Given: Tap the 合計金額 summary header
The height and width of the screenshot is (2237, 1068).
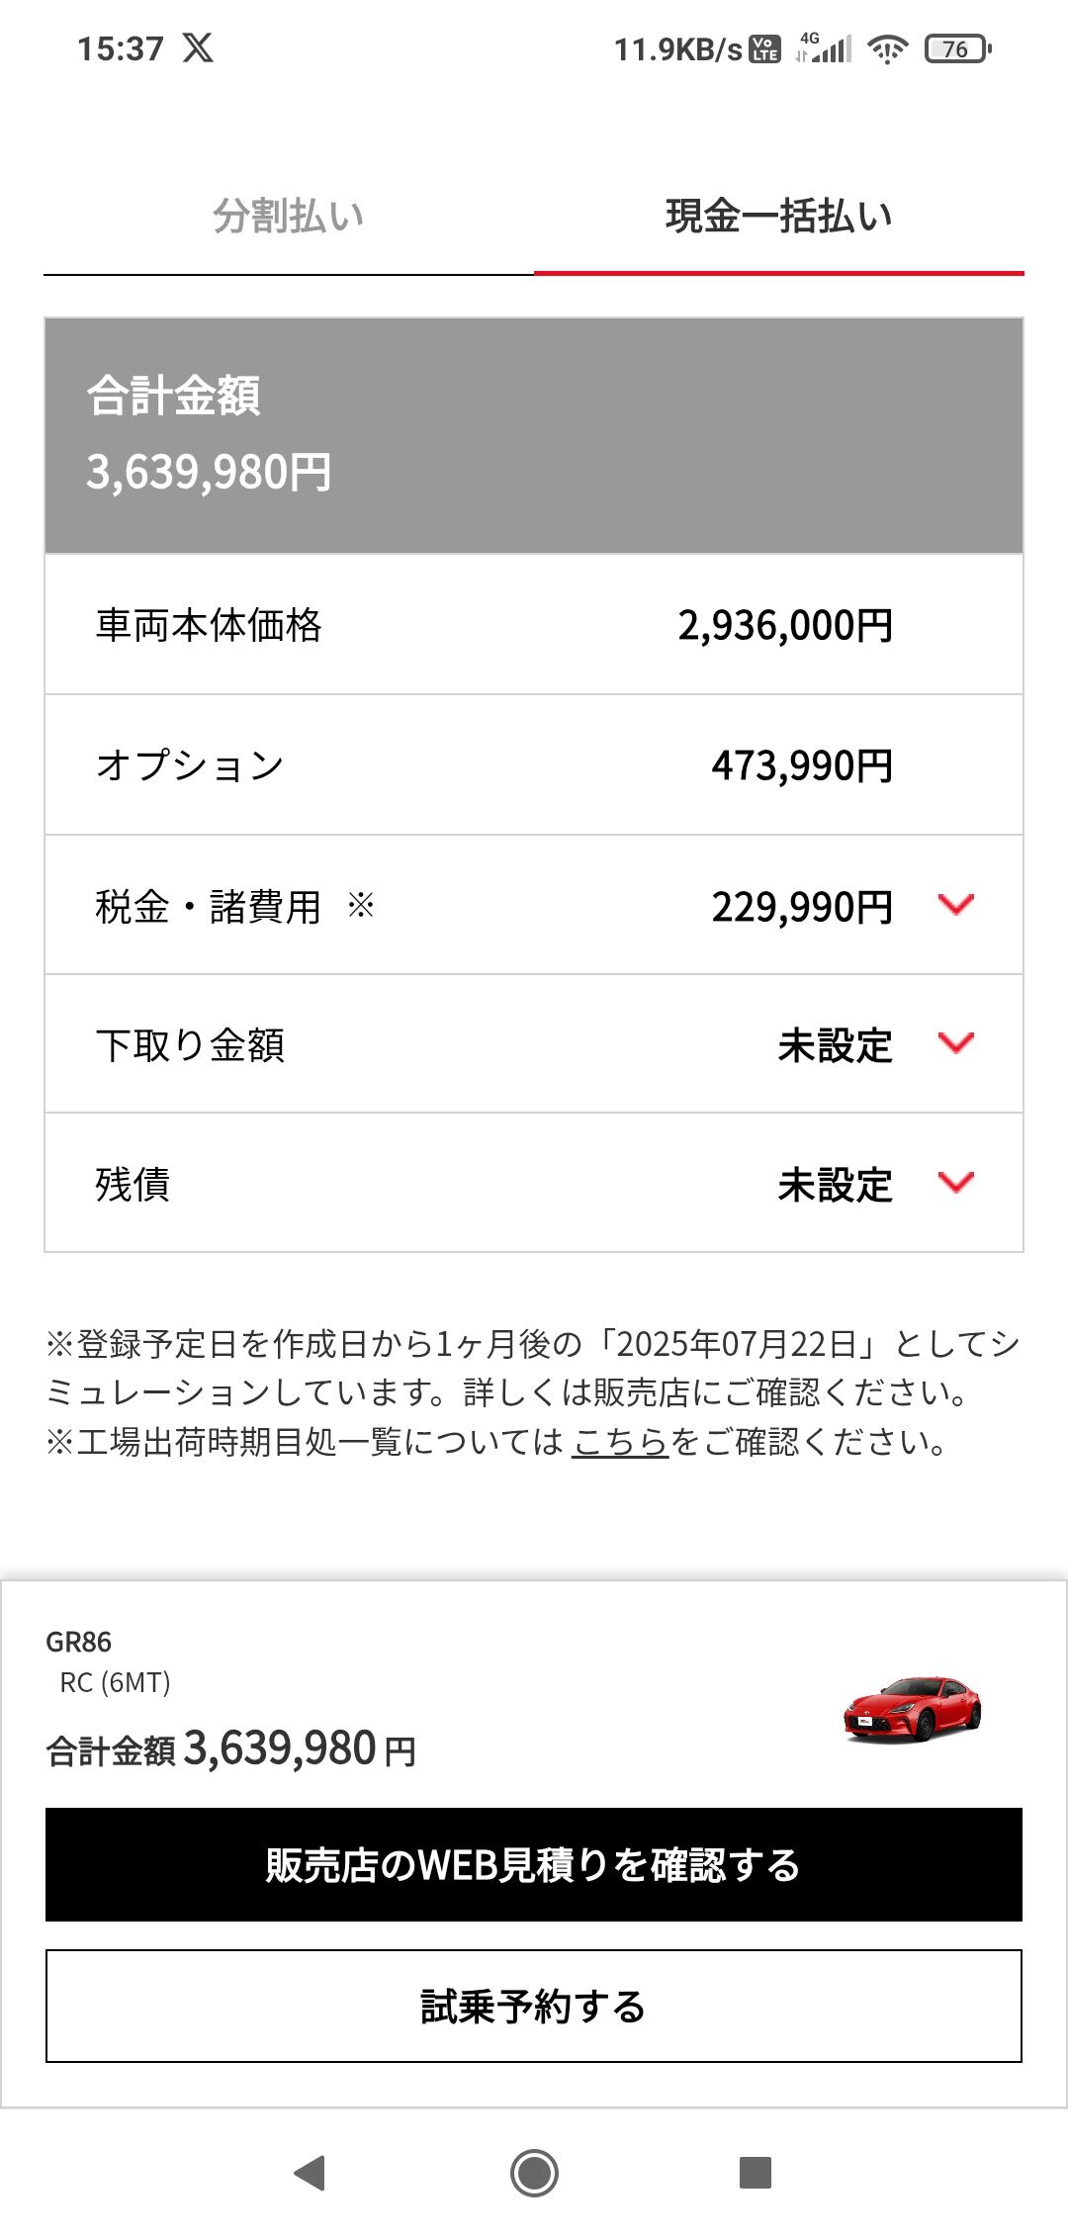Looking at the screenshot, I should pos(534,435).
